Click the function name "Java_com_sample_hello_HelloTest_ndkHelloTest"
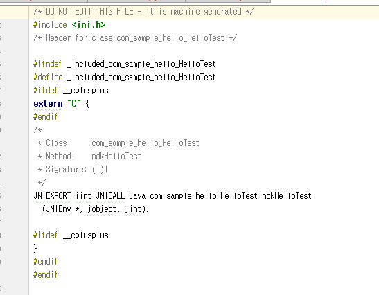This screenshot has width=379, height=295. [220, 196]
